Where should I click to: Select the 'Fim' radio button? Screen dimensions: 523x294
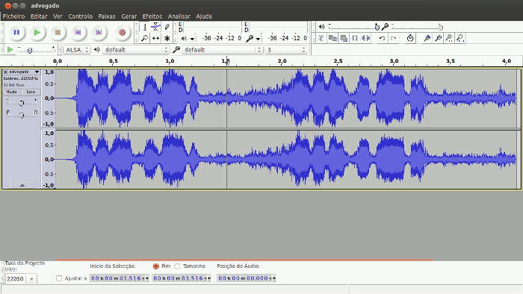155,266
